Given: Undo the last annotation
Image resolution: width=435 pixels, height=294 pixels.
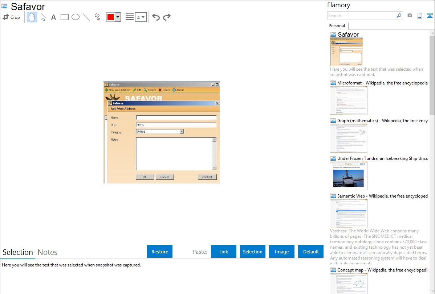Looking at the screenshot, I should tap(156, 17).
